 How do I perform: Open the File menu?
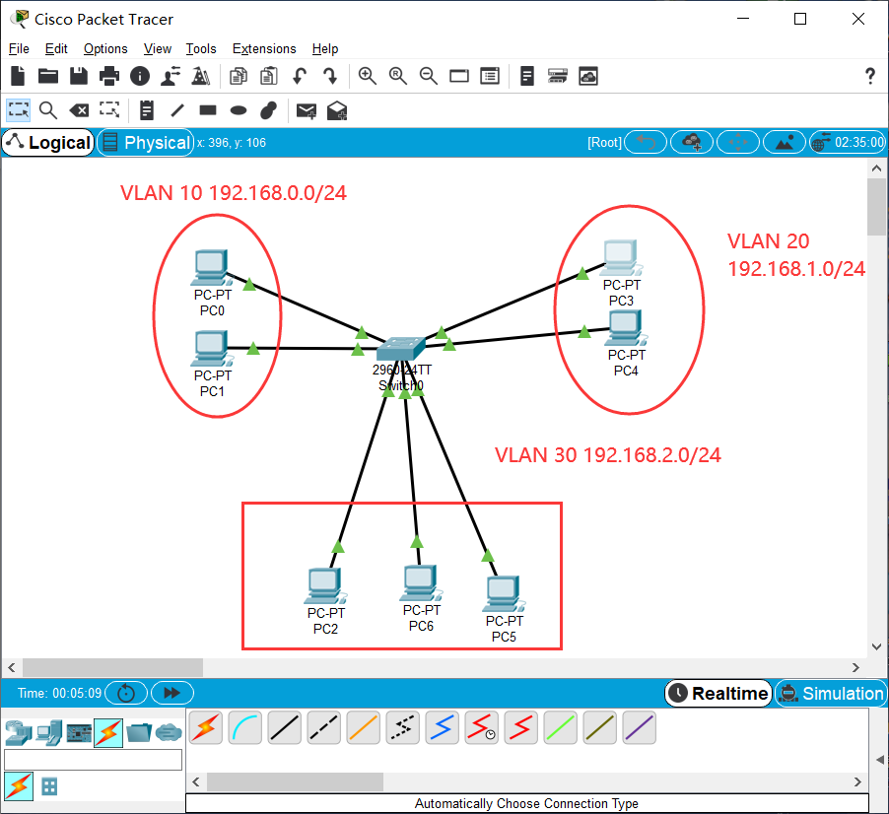coord(19,48)
